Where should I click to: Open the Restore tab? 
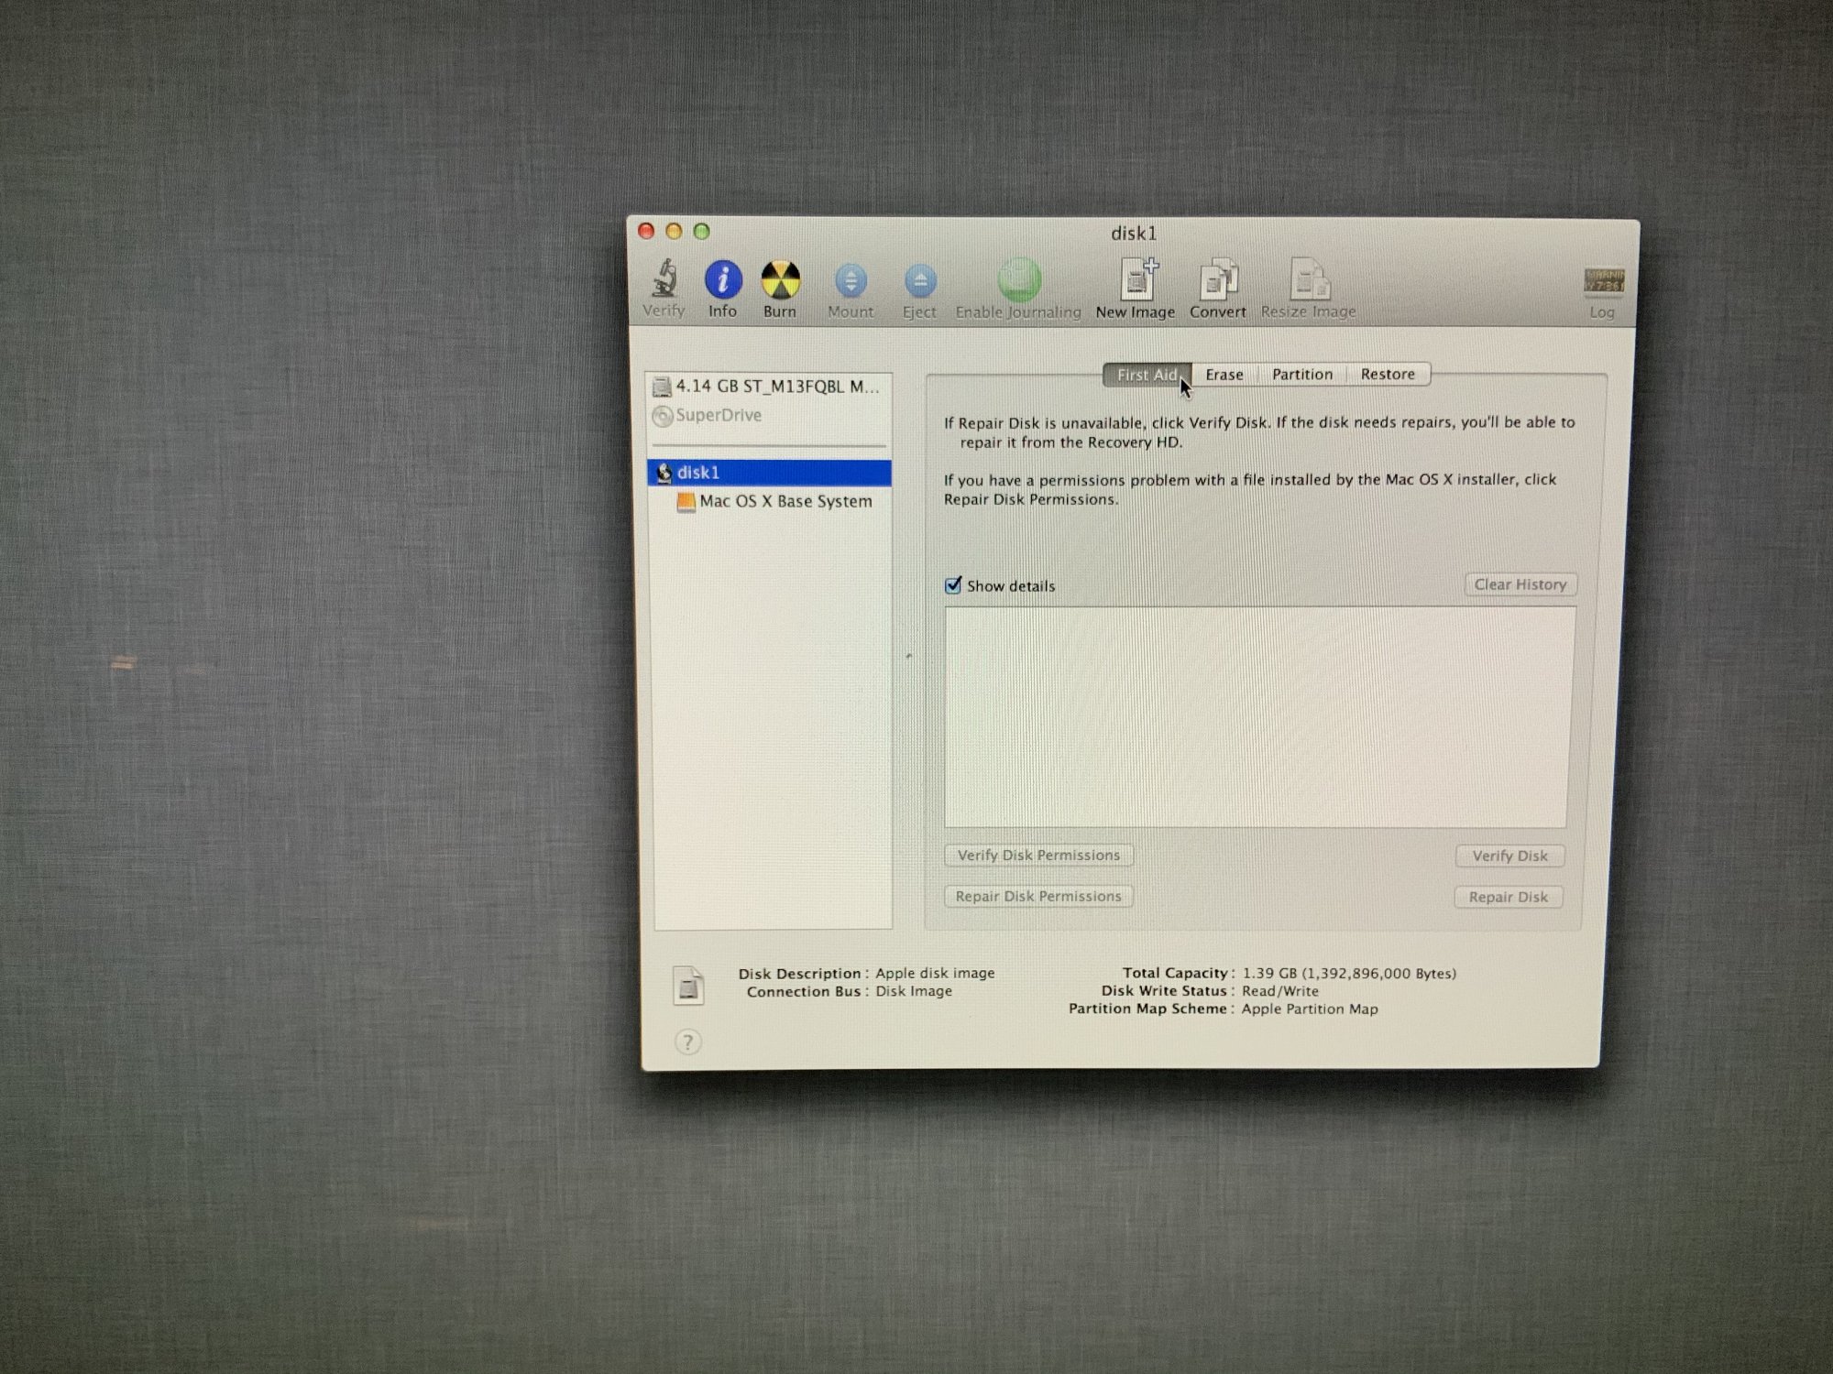click(1387, 375)
